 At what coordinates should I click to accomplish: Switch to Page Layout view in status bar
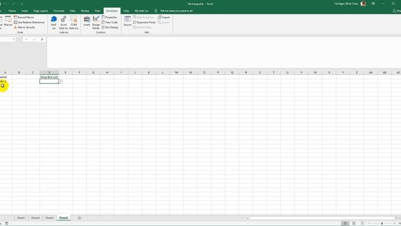[354, 223]
